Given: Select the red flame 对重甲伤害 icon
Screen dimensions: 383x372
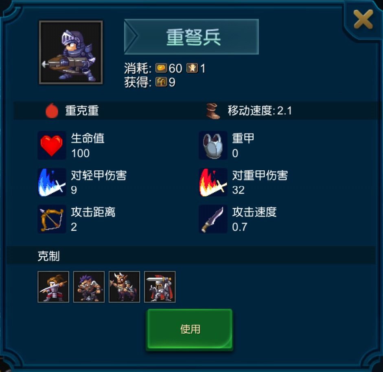Looking at the screenshot, I should [x=213, y=182].
